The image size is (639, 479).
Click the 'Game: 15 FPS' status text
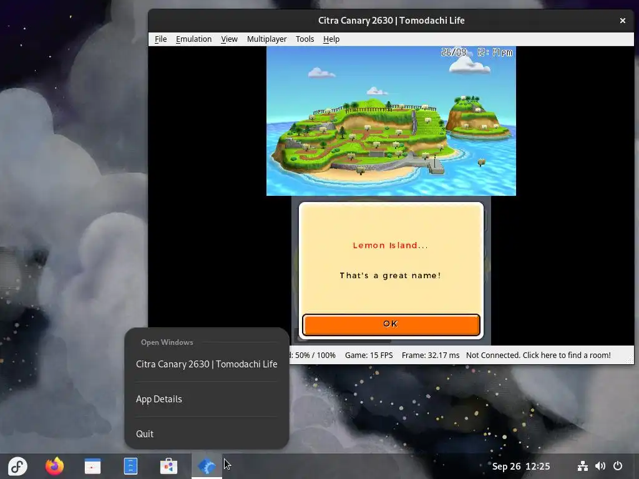point(369,355)
